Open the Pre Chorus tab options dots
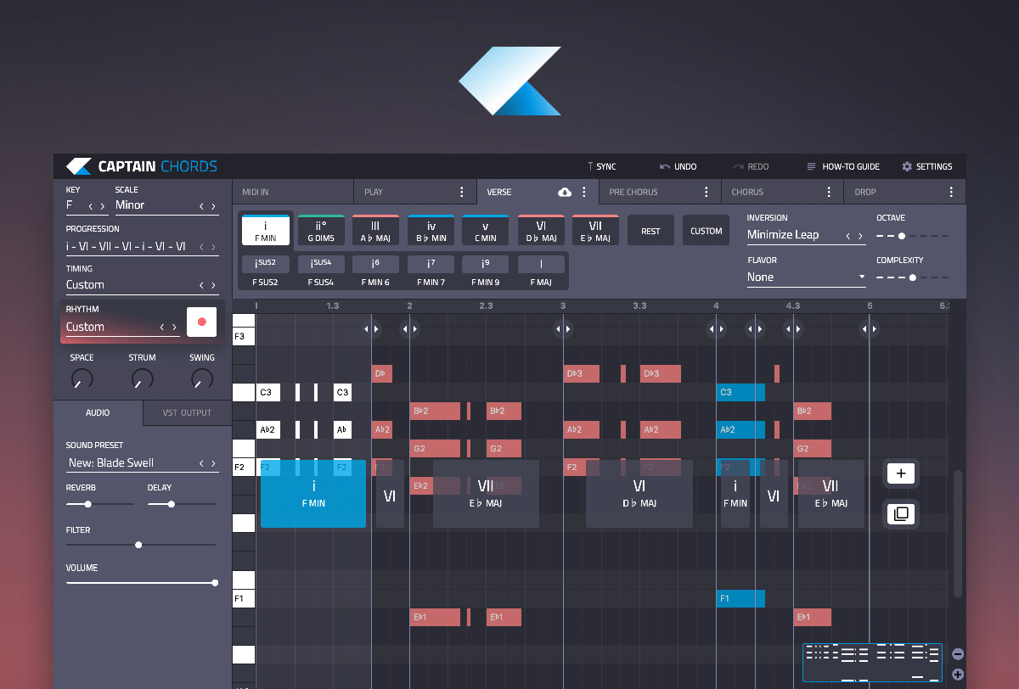The width and height of the screenshot is (1019, 689). point(707,192)
